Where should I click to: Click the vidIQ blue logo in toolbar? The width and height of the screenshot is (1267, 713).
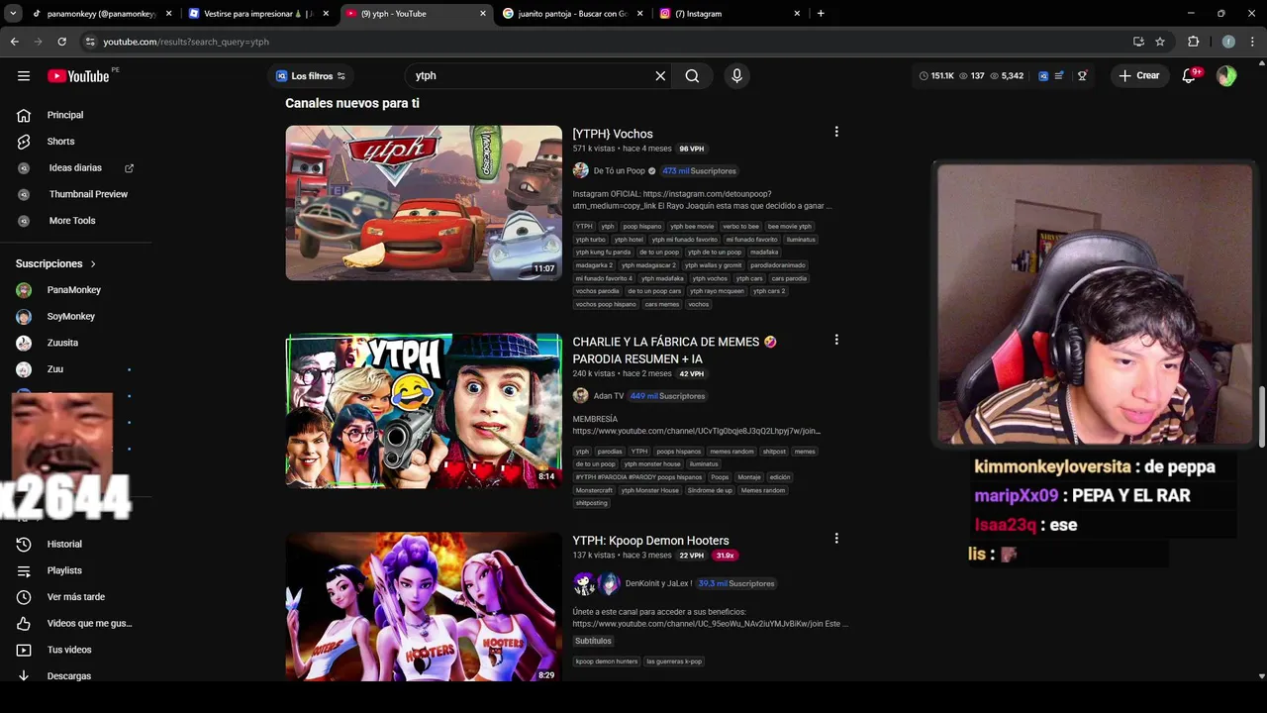tap(1043, 76)
